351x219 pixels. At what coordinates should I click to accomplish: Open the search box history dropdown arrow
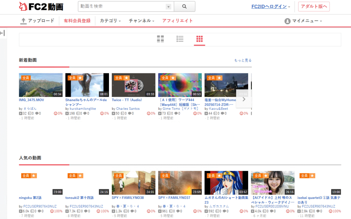pos(168,7)
